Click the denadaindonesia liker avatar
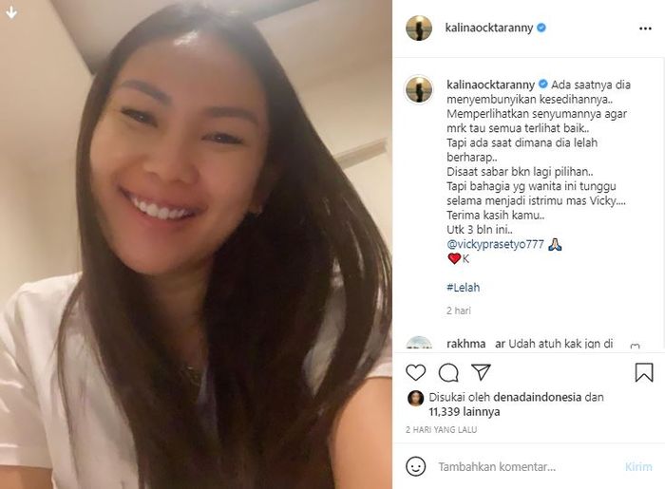 click(x=415, y=398)
